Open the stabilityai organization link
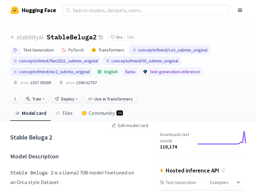The width and height of the screenshot is (256, 192). pyautogui.click(x=30, y=37)
